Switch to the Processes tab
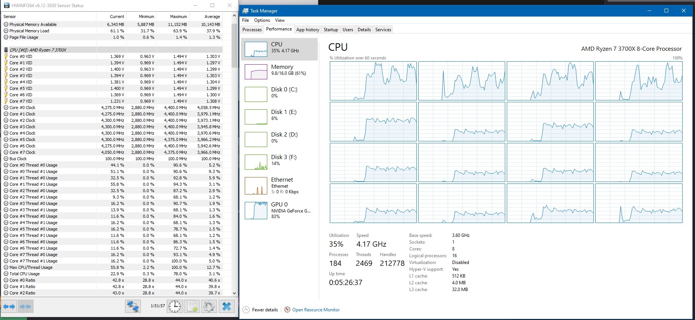Image resolution: width=695 pixels, height=320 pixels. pos(252,30)
